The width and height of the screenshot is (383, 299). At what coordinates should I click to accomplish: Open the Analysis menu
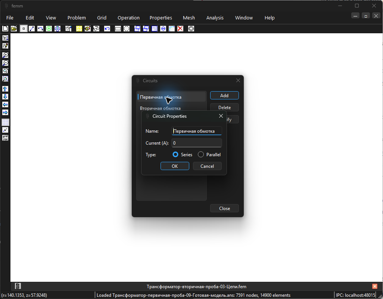[215, 18]
